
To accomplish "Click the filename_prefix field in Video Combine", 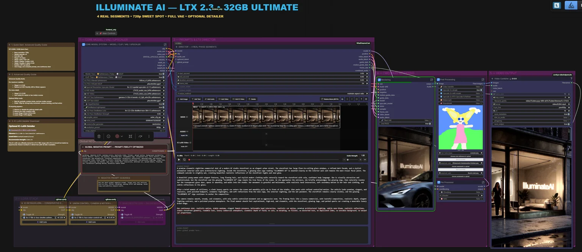I will tap(531, 101).
